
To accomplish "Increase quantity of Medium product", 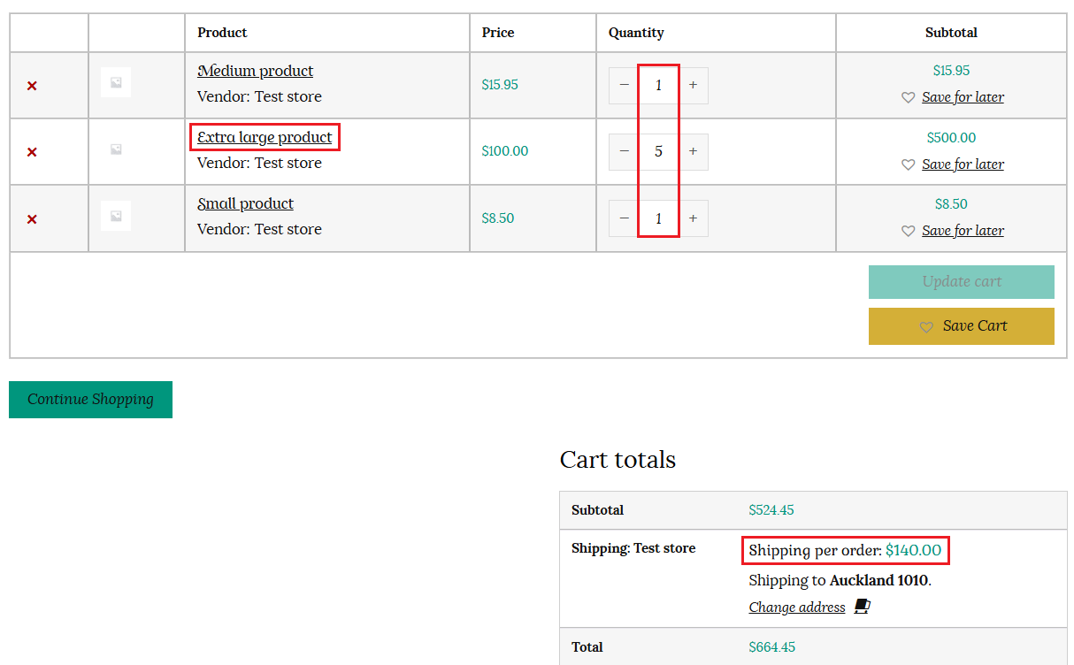I will 693,85.
